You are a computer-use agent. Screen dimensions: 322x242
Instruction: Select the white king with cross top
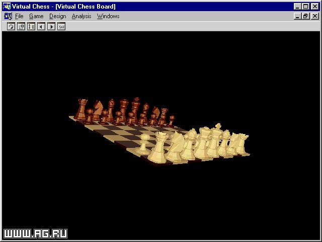pyautogui.click(x=214, y=140)
